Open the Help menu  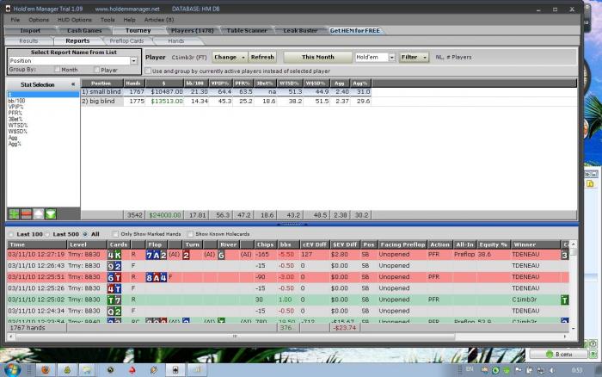[129, 20]
